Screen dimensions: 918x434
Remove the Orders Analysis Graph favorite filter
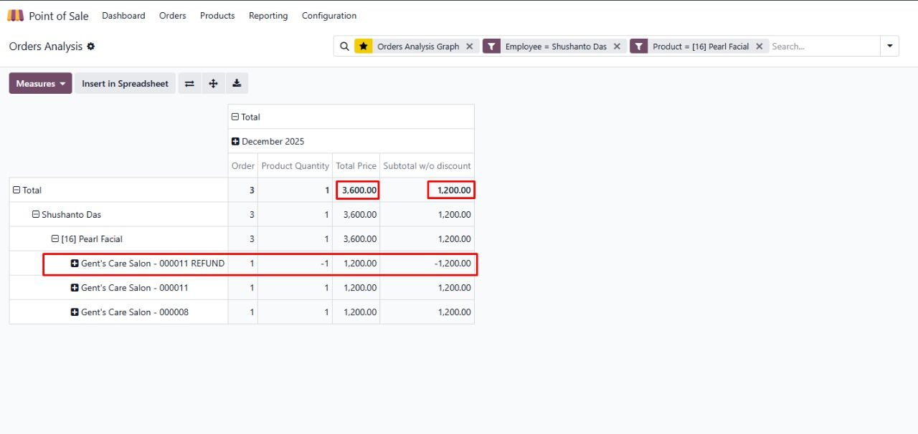tap(470, 47)
